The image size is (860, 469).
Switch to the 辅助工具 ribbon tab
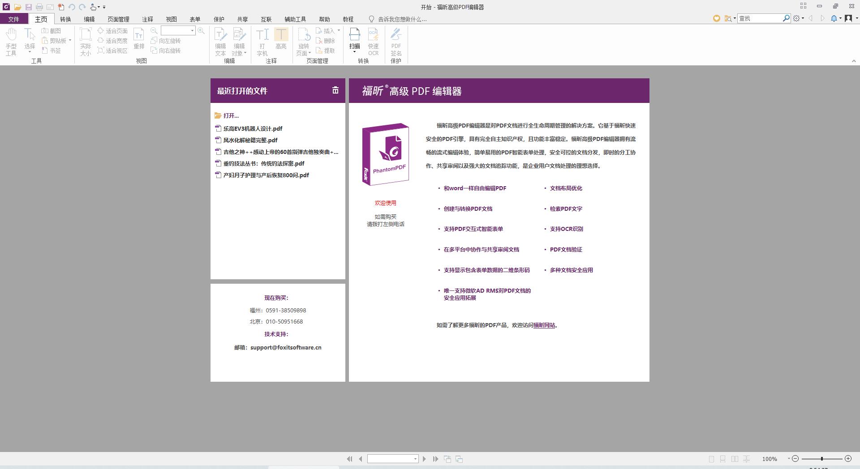click(x=295, y=19)
